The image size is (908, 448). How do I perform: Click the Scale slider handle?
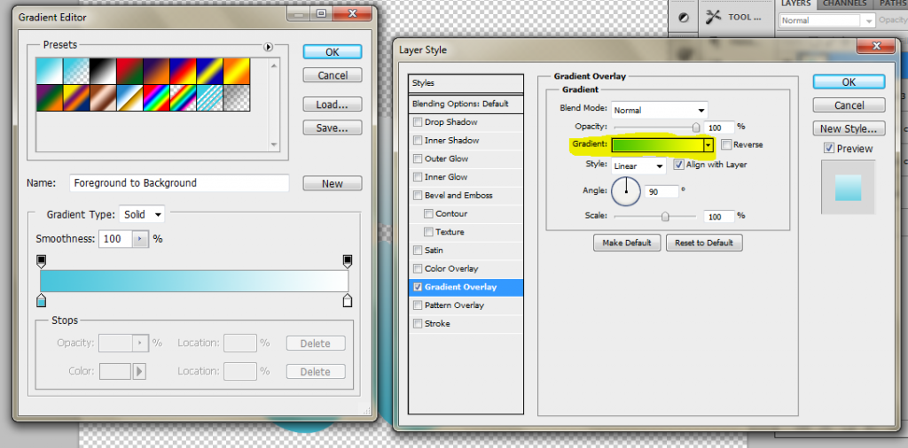coord(664,215)
